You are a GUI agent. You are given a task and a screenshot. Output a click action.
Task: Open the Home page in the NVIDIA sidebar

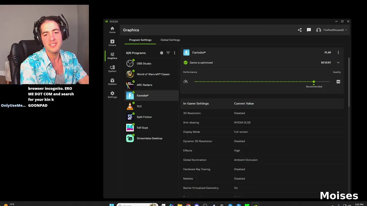[x=112, y=30]
